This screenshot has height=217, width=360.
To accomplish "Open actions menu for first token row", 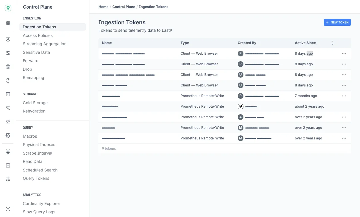I will (x=344, y=54).
